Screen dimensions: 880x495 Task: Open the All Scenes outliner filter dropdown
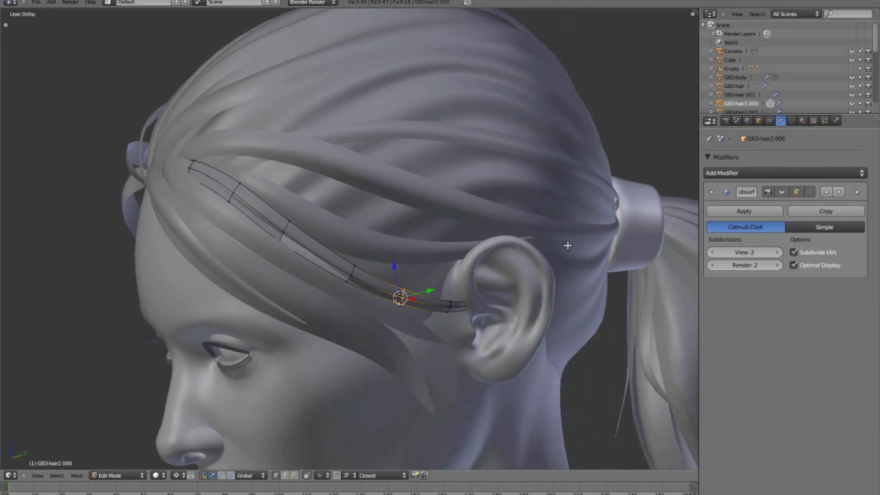(x=796, y=14)
